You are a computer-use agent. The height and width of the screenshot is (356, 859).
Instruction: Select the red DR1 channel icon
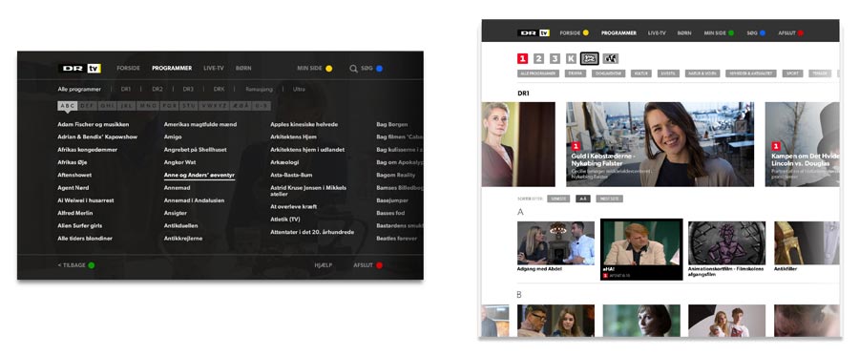(523, 58)
